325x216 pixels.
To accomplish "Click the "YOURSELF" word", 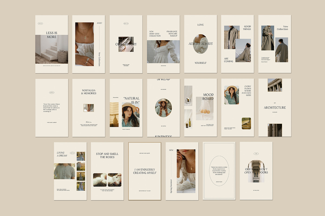I will point(200,63).
